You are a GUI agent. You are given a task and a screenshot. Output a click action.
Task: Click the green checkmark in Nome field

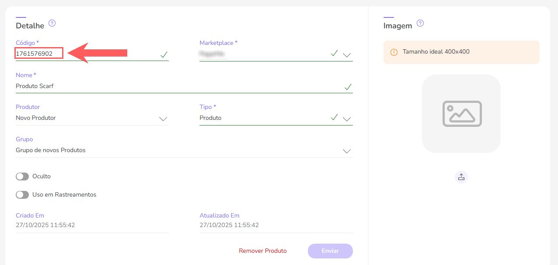[348, 87]
